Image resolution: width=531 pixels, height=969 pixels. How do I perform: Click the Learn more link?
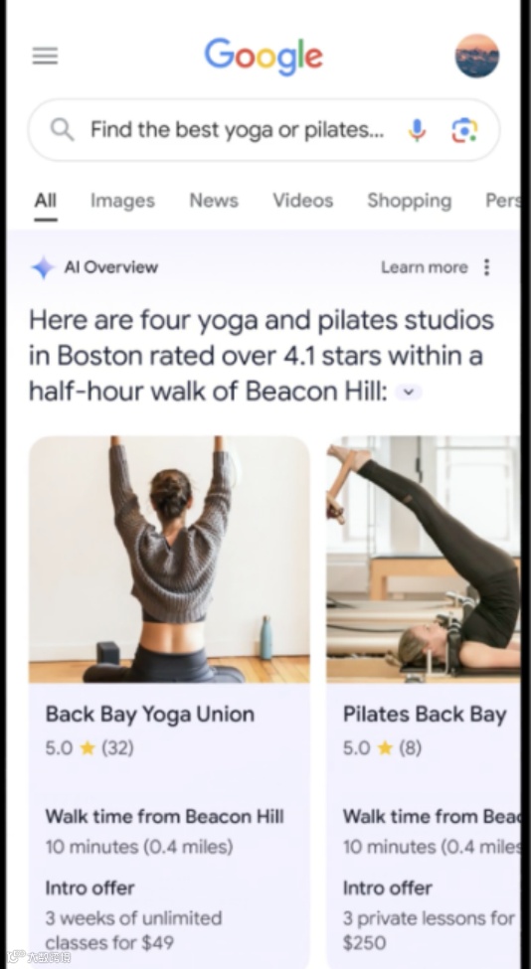pos(424,267)
